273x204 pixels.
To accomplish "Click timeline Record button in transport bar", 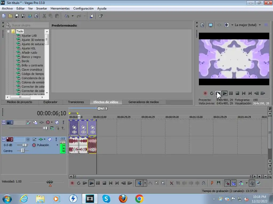I will pos(72,183).
